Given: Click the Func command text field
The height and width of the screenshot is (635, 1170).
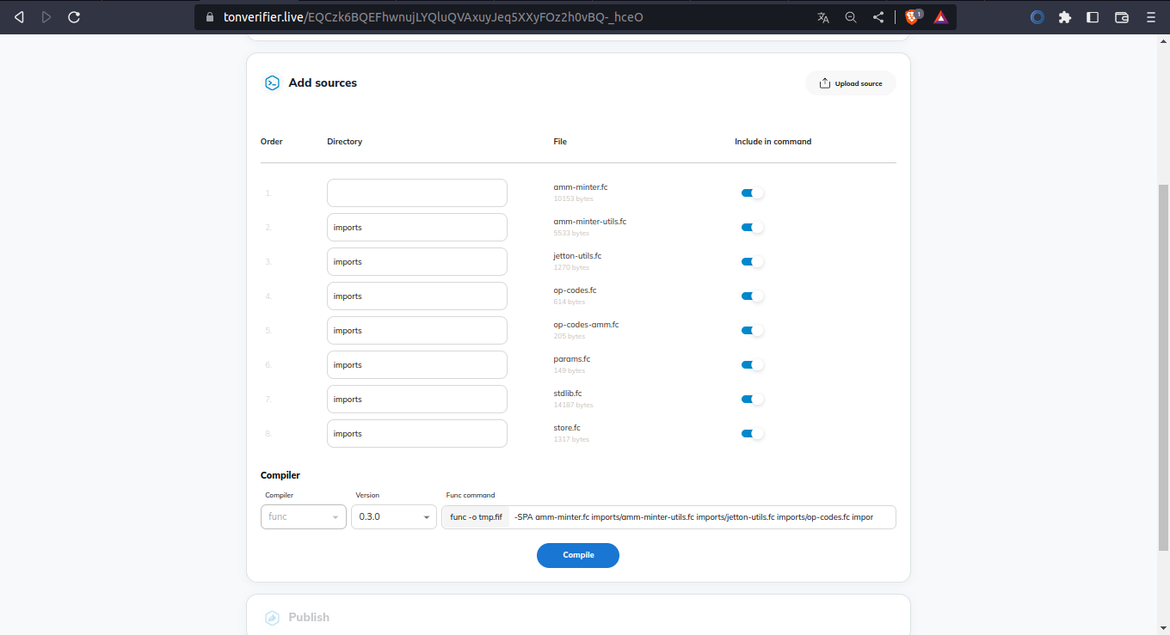Looking at the screenshot, I should [x=703, y=517].
